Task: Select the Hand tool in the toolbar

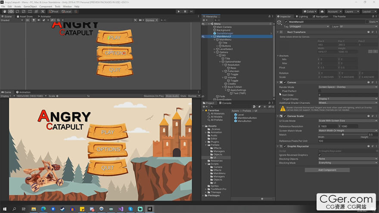Action: [4, 12]
